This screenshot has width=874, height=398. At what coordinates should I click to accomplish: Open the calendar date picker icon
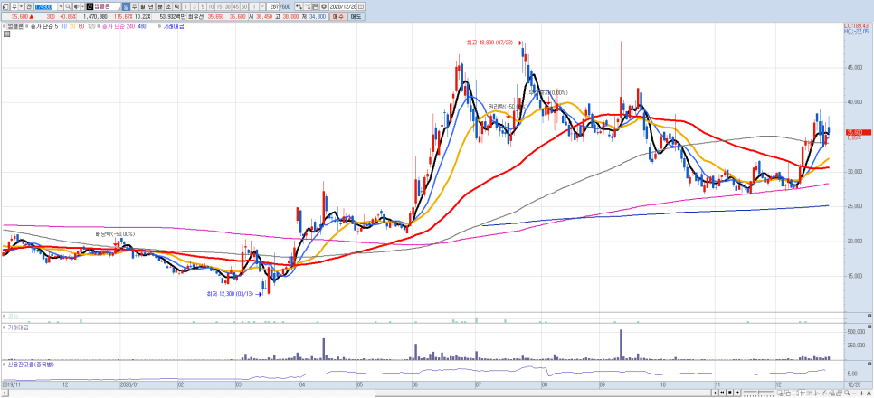pyautogui.click(x=361, y=6)
